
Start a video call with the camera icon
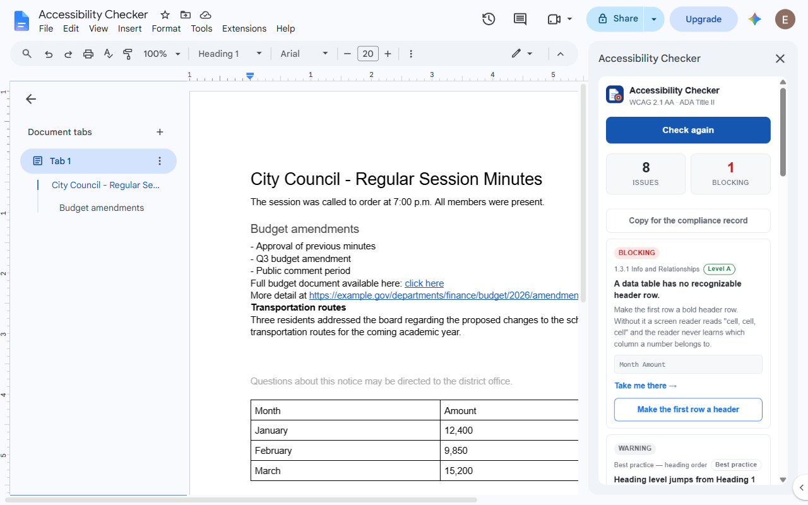coord(554,19)
